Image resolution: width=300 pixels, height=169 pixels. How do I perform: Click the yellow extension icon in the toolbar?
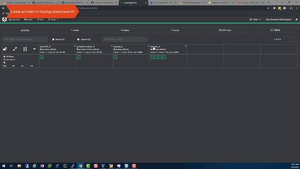(279, 8)
